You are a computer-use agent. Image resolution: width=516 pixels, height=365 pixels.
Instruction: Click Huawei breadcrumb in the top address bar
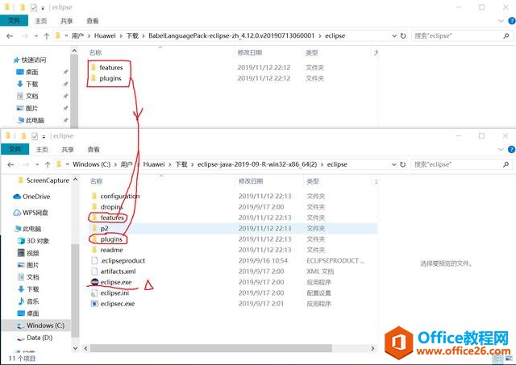coord(105,35)
